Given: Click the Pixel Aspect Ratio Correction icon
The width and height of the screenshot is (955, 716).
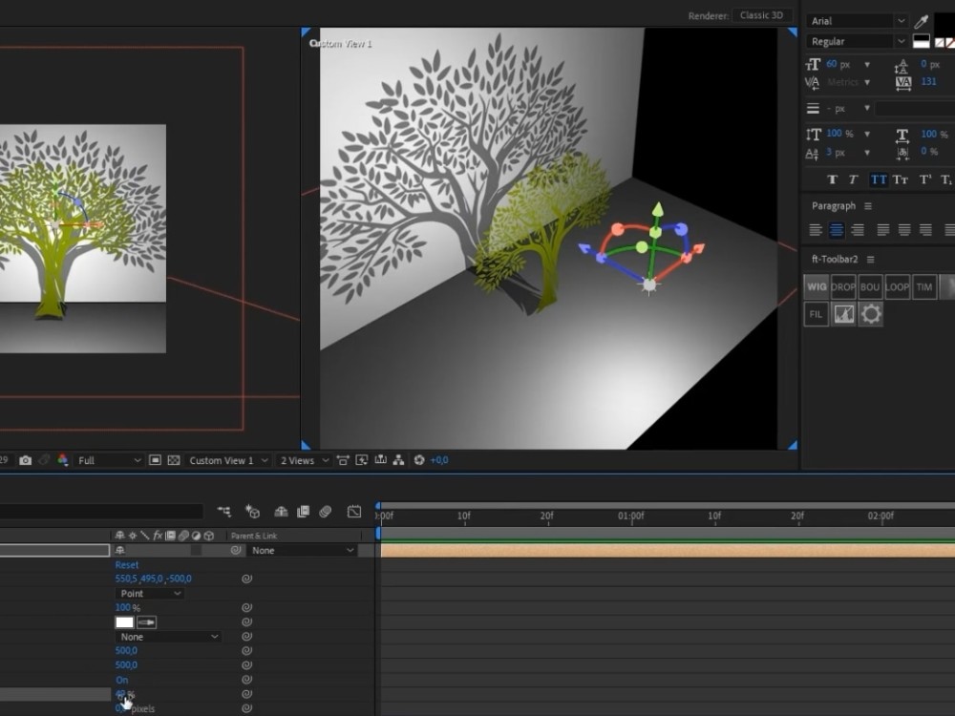Looking at the screenshot, I should coord(343,460).
